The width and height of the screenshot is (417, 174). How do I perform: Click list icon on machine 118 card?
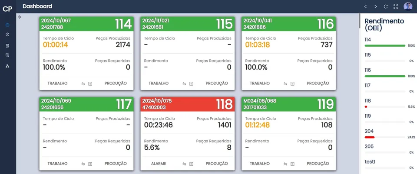tap(191, 164)
